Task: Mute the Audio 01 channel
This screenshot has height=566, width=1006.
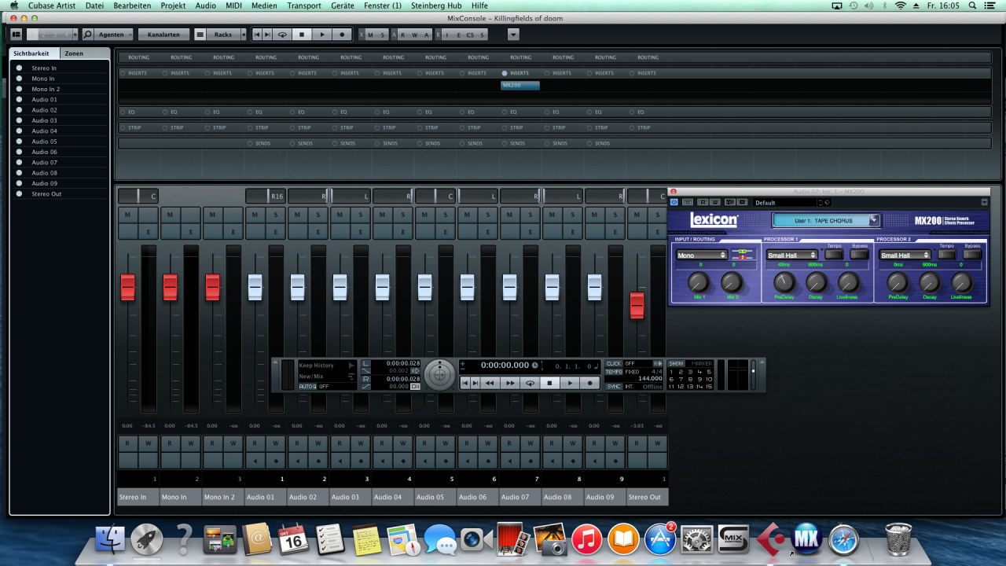Action: coord(255,215)
